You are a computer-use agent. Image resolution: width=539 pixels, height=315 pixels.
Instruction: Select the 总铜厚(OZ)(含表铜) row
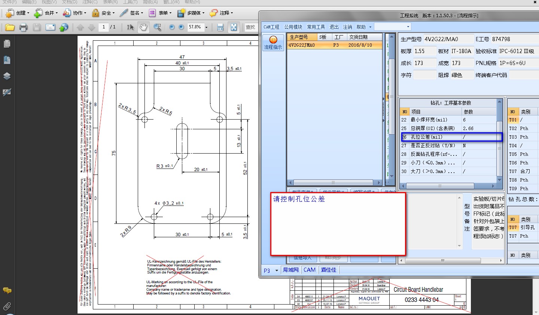tap(448, 129)
